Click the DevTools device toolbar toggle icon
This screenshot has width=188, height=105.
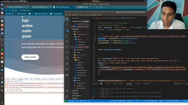[x=8, y=79]
